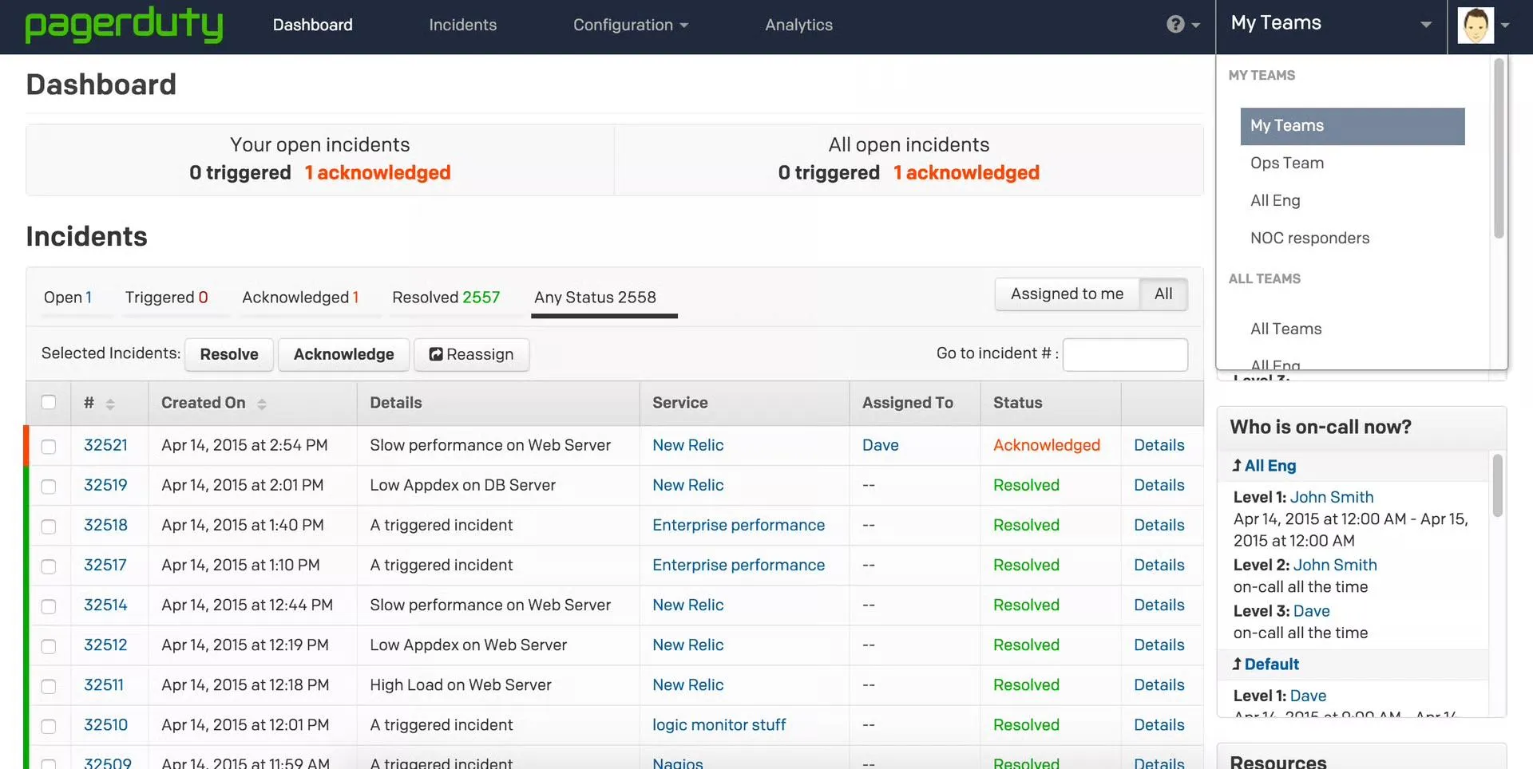1533x769 pixels.
Task: Collapse the My Teams dropdown selector
Action: point(1331,24)
